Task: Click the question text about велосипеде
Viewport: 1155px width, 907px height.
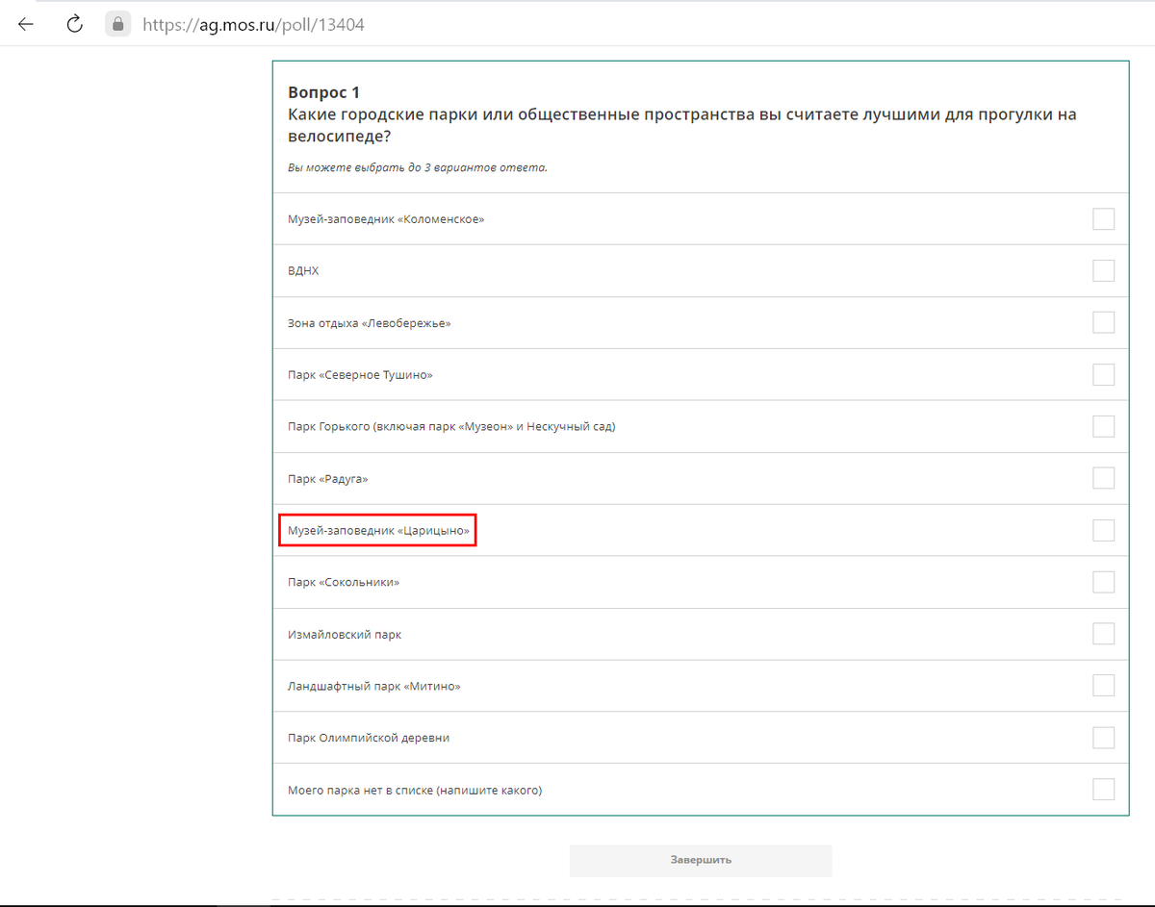Action: click(x=682, y=125)
